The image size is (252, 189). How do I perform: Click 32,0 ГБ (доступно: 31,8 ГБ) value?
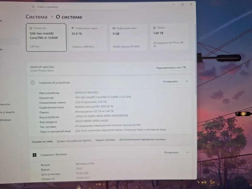(x=91, y=102)
